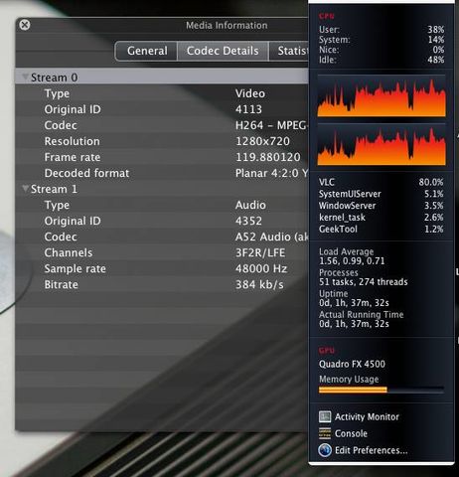Select the Frame rate 119.880120 value
Screen dimensions: 459x477
pyautogui.click(x=268, y=157)
